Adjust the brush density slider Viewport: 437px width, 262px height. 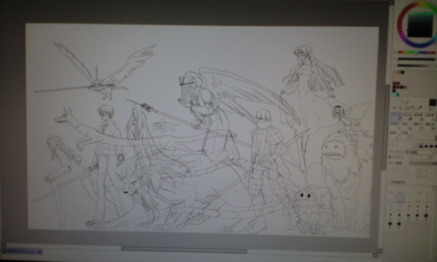pos(423,163)
